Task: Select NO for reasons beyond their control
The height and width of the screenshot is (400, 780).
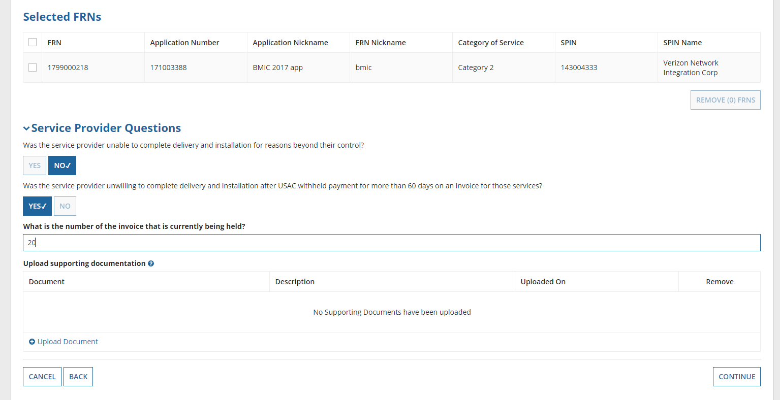Action: pyautogui.click(x=62, y=165)
